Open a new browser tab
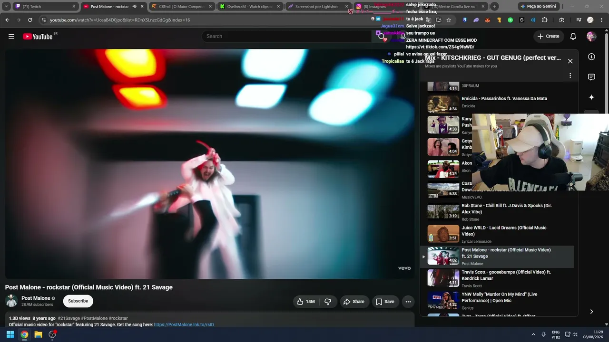The image size is (609, 342). (x=494, y=7)
